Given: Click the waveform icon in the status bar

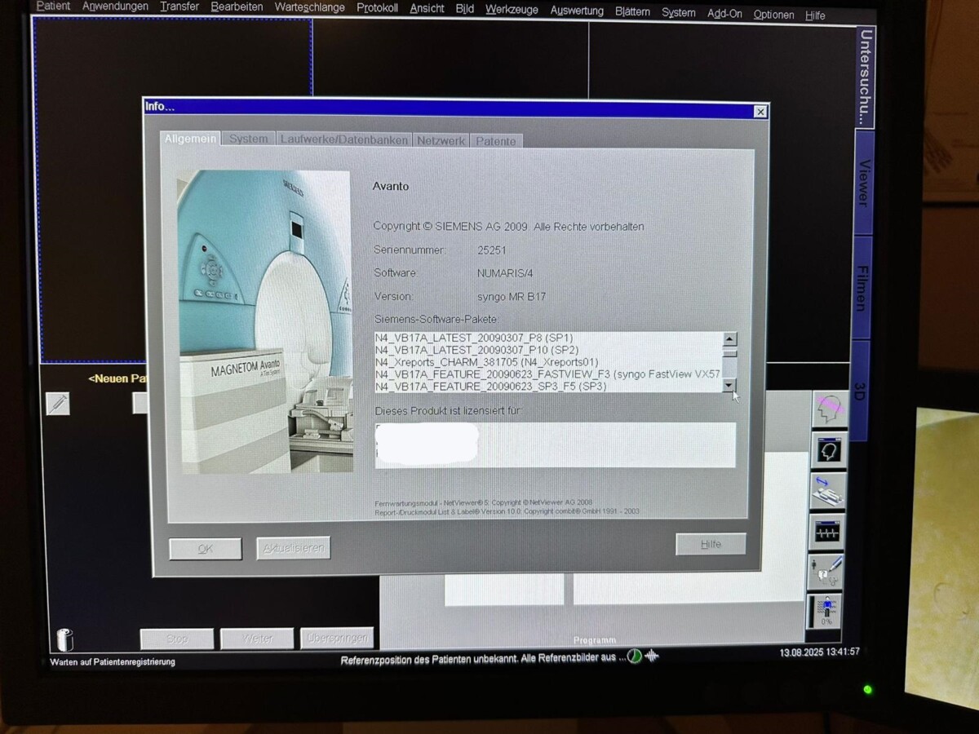Looking at the screenshot, I should tap(653, 657).
